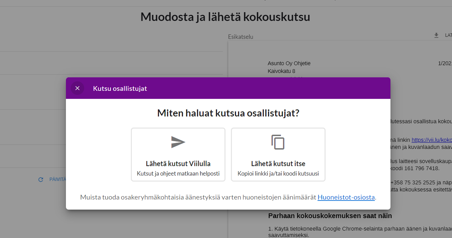Screen dimensions: 452x238
Task: Click the Kutsut ja ohjeet matkaan helposti subtitle
Action: (178, 174)
